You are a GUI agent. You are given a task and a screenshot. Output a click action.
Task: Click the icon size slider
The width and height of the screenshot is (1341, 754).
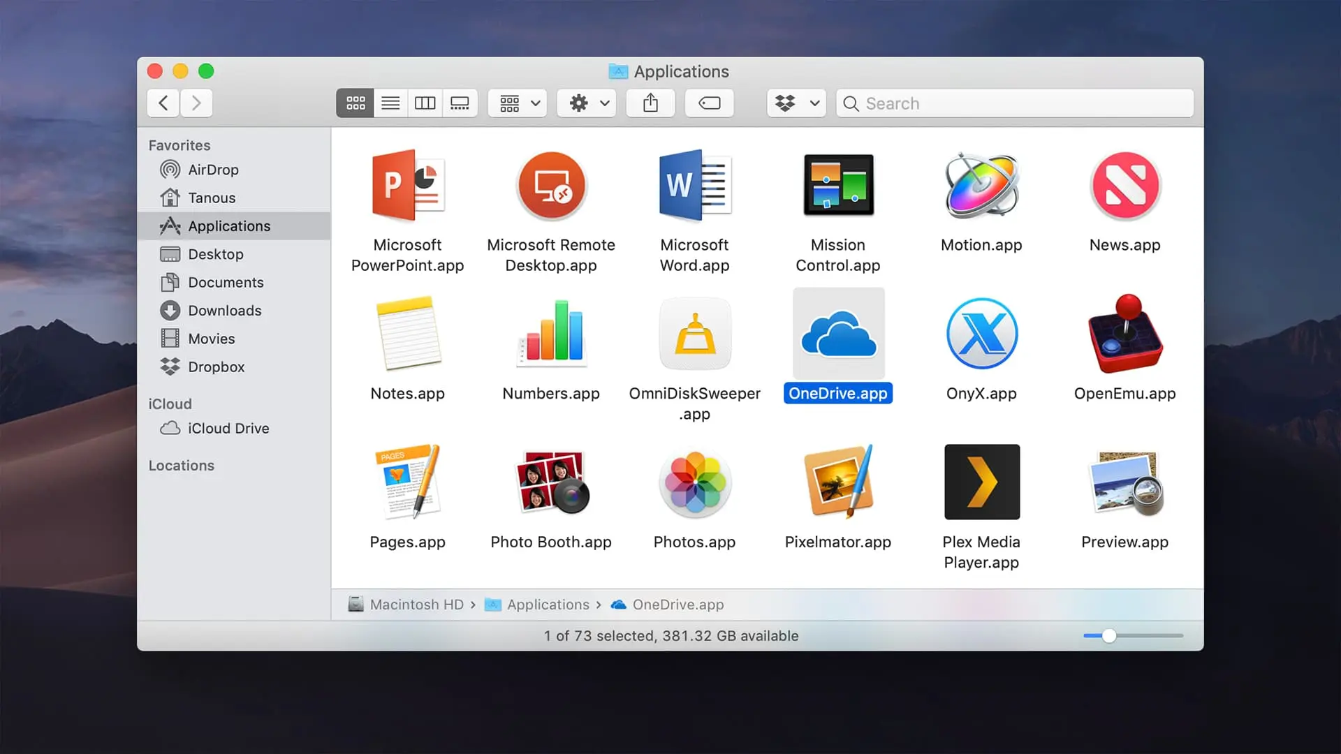click(x=1108, y=636)
